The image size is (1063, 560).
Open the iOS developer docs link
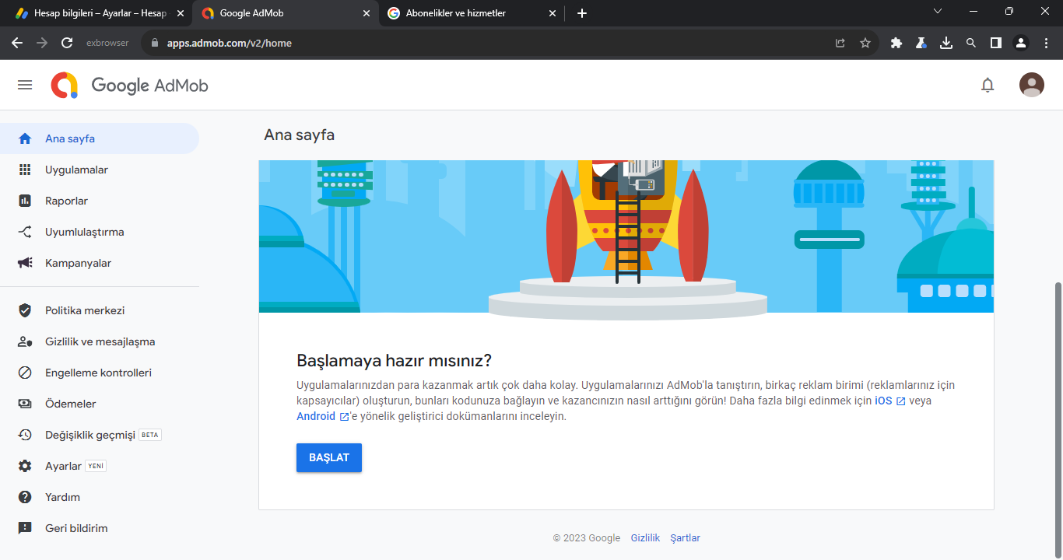[x=890, y=401]
